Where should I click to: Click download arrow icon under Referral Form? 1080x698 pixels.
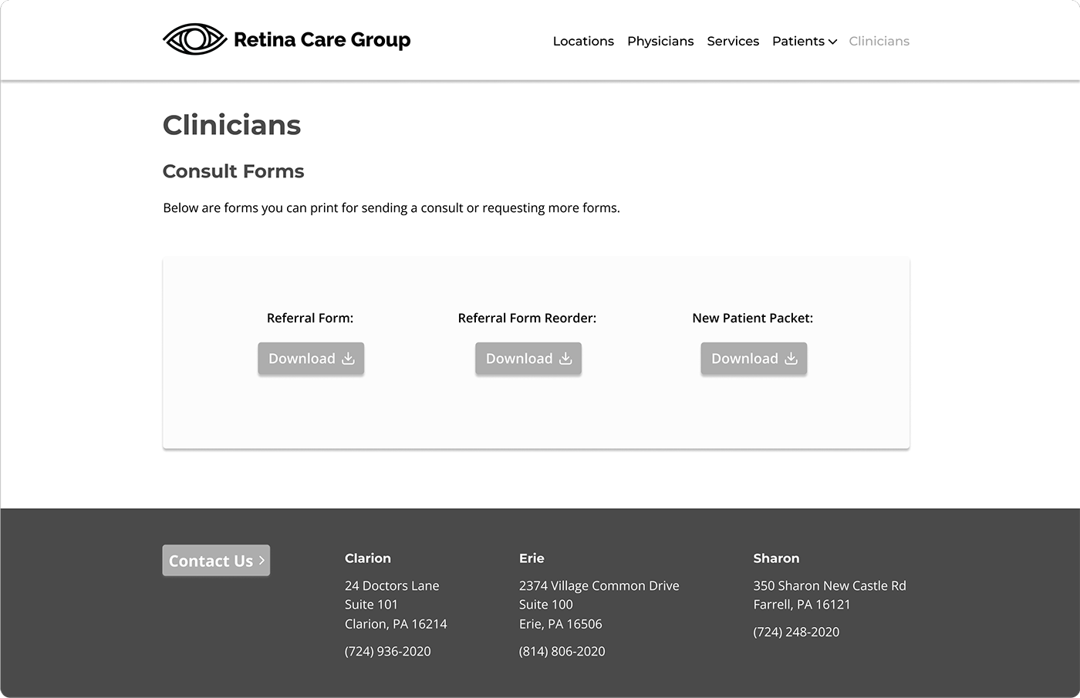click(x=349, y=359)
